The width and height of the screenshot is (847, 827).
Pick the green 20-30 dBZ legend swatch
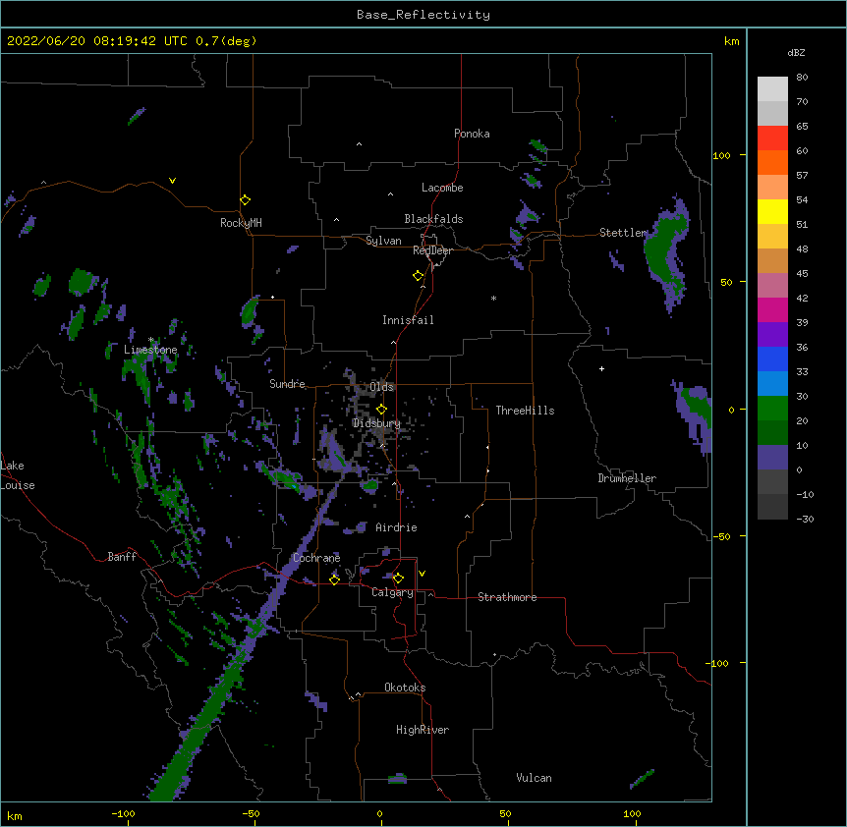[772, 409]
